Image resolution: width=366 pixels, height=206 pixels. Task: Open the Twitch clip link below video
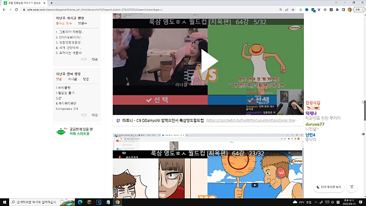[252, 120]
